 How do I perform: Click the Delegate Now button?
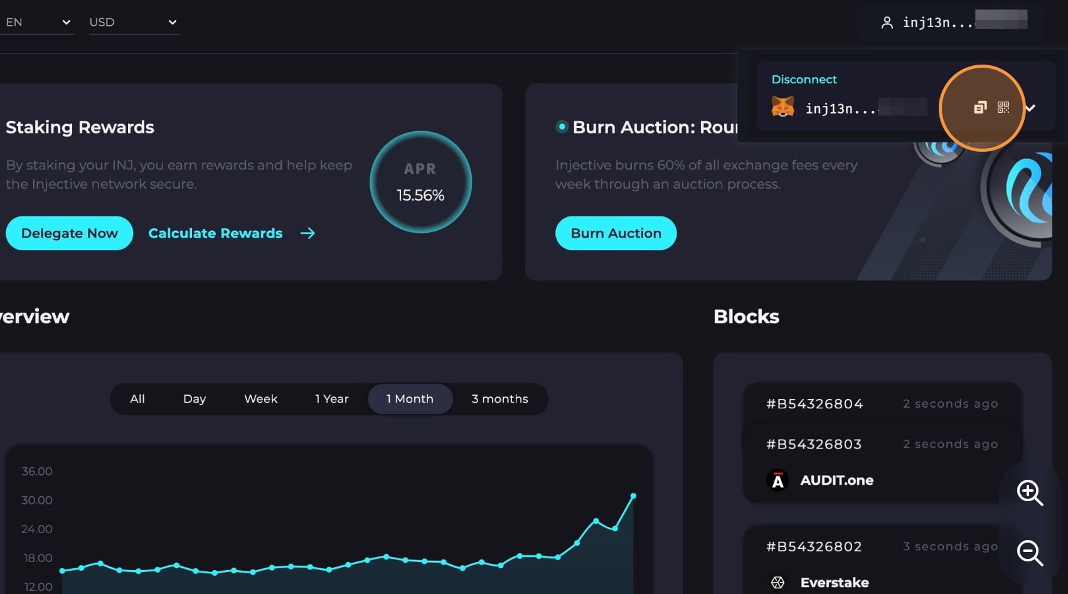click(x=69, y=233)
